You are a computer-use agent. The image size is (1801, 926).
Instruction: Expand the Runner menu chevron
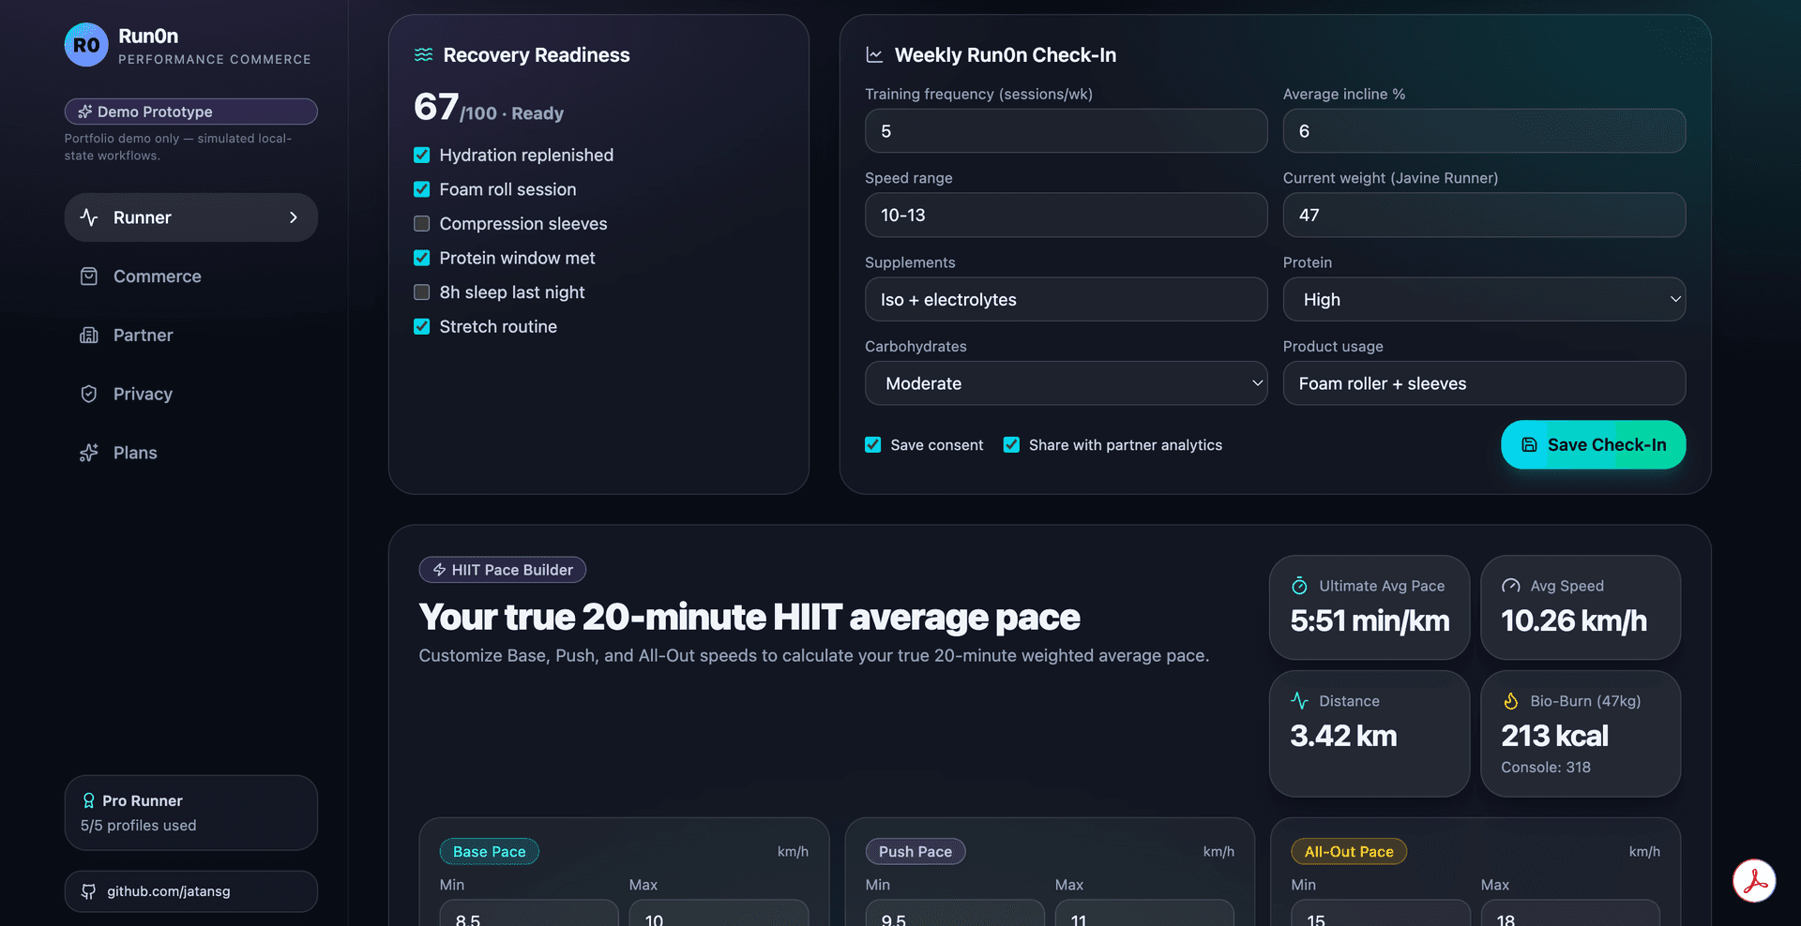pyautogui.click(x=294, y=217)
